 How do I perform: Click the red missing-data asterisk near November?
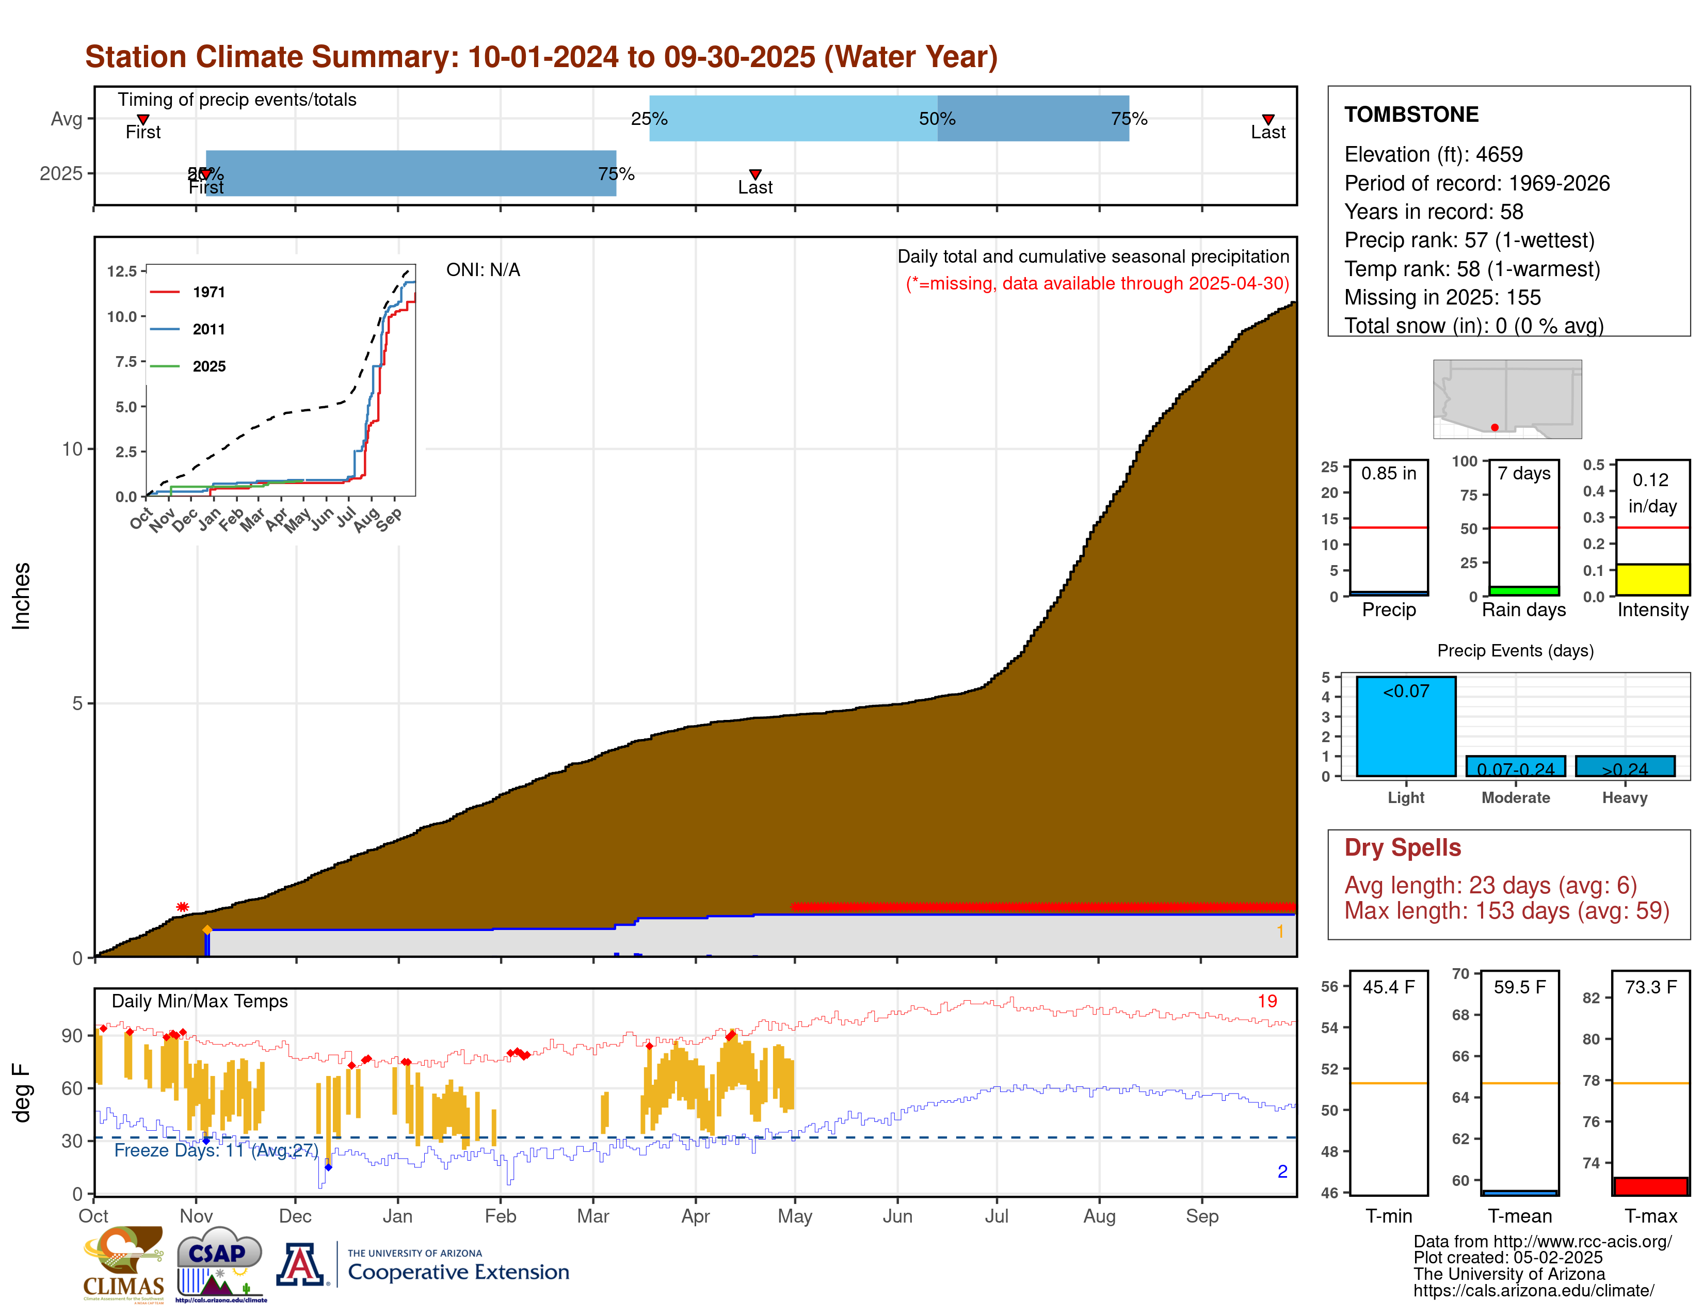[x=183, y=907]
